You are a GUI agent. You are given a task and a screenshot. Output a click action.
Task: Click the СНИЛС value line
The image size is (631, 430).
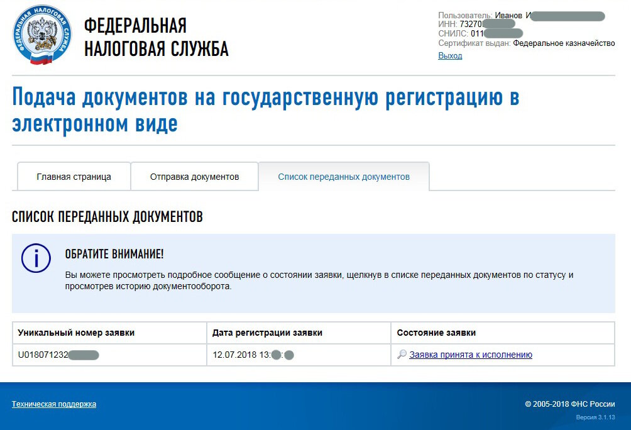tap(481, 33)
